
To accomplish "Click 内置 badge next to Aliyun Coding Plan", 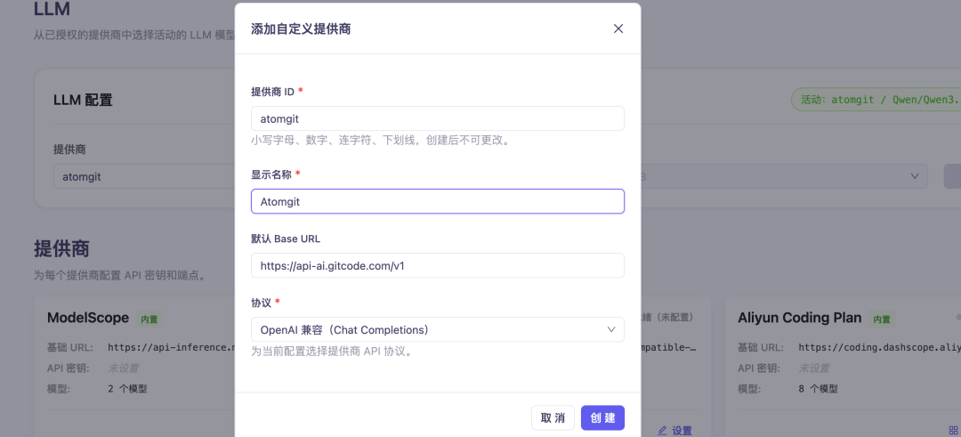I will [x=882, y=319].
